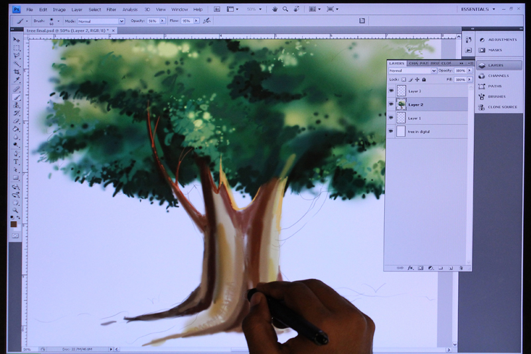Hide the 'tree in digital' layer
This screenshot has height=354, width=531.
pyautogui.click(x=391, y=131)
